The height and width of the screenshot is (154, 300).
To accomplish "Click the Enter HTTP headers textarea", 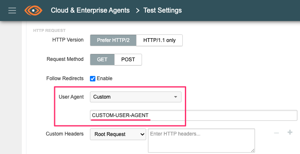I will coord(201,141).
